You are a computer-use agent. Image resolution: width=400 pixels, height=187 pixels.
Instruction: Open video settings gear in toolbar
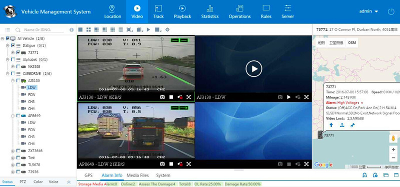[167, 30]
